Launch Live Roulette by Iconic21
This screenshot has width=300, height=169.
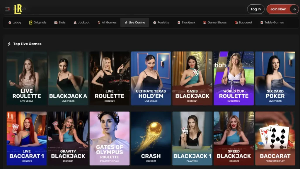(110, 78)
